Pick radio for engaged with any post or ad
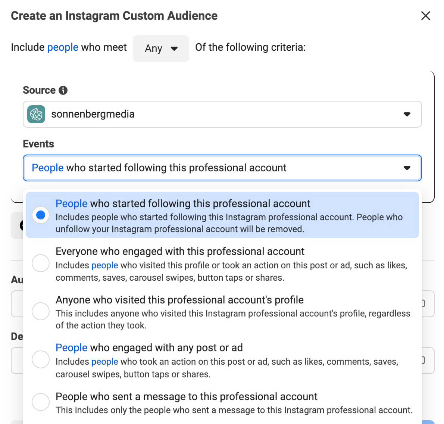444x424 pixels. pyautogui.click(x=41, y=359)
